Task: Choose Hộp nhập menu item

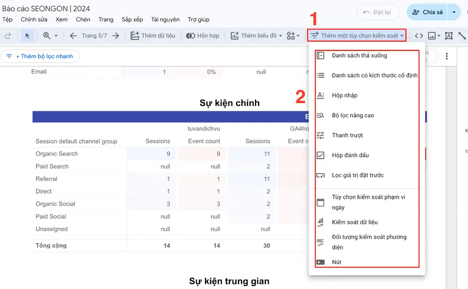Action: click(x=367, y=95)
